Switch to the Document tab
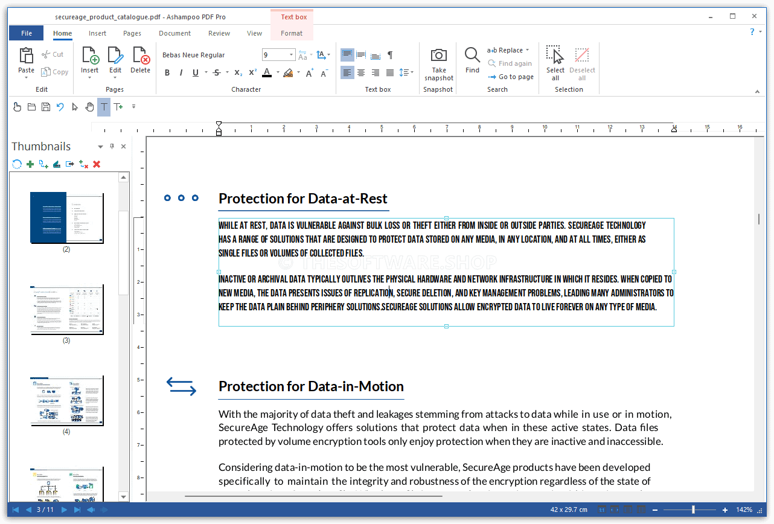 [x=175, y=33]
